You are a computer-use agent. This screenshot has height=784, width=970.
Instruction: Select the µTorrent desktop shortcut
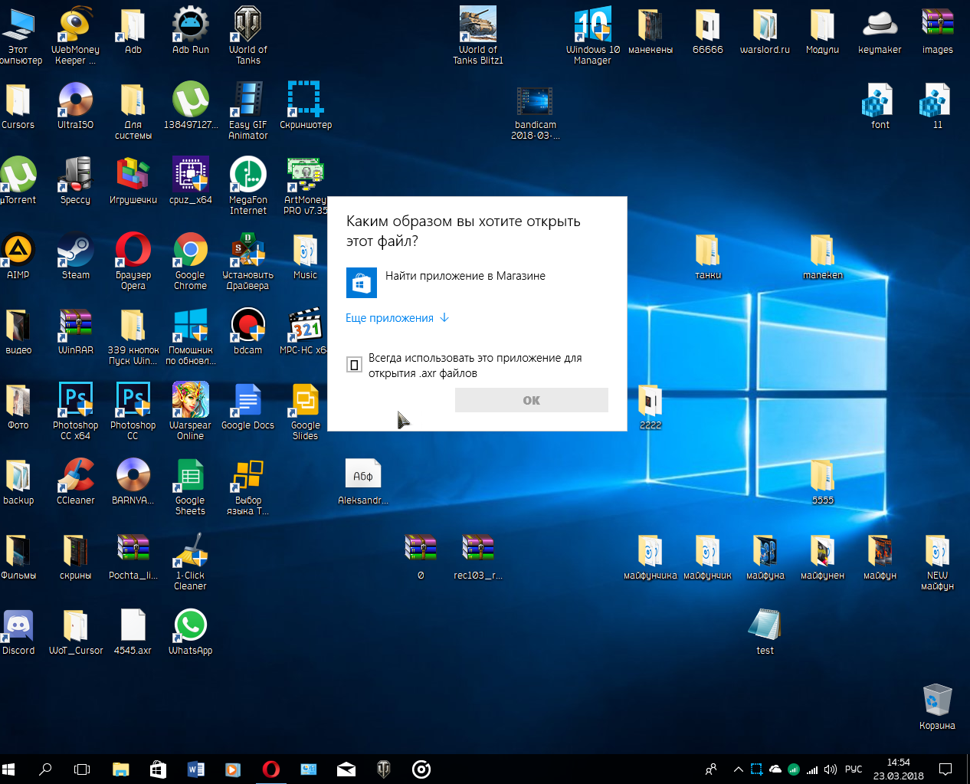pos(18,181)
